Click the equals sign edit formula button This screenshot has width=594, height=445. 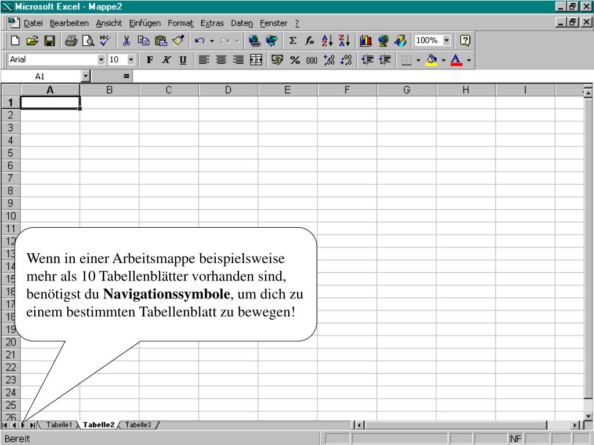pos(126,76)
